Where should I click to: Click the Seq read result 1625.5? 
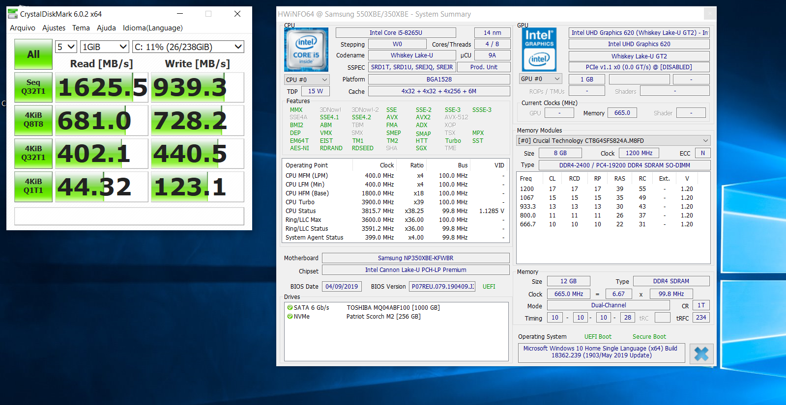coord(102,87)
